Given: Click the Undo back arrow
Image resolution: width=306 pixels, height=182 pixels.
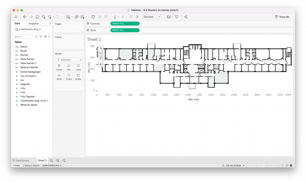Looking at the screenshot, I should point(25,17).
